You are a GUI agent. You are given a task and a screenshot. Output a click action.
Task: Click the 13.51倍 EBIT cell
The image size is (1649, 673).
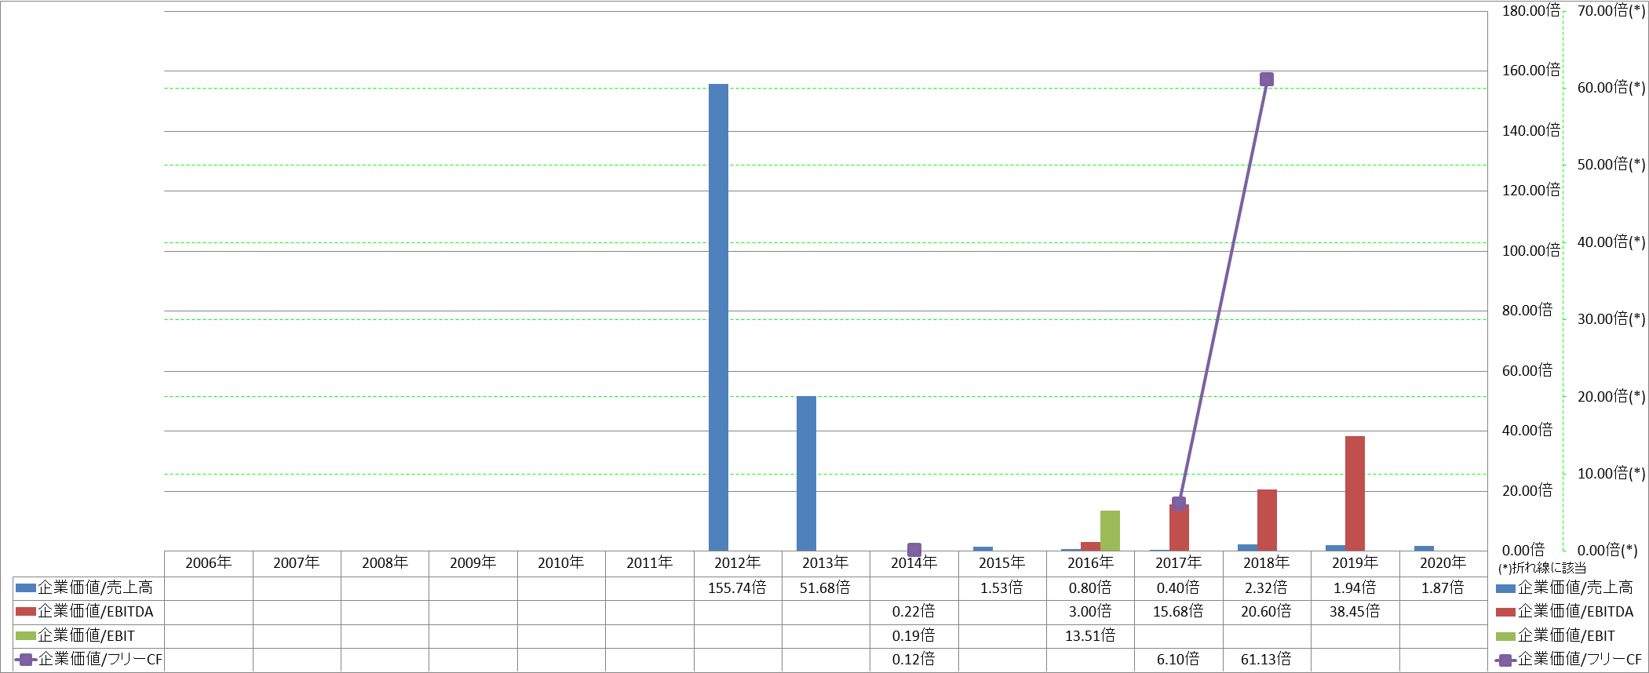coord(1090,635)
